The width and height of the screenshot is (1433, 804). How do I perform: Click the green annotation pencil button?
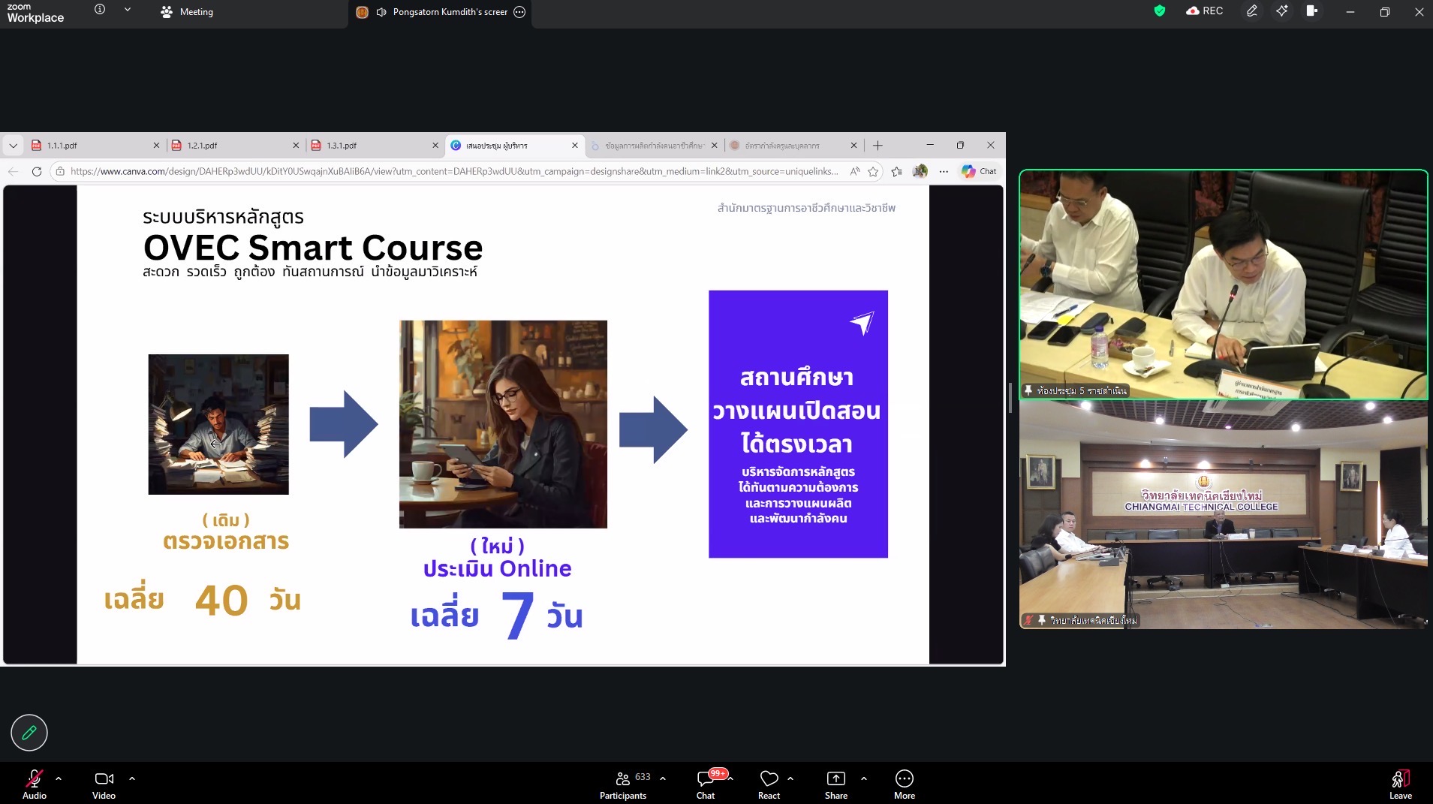click(29, 732)
